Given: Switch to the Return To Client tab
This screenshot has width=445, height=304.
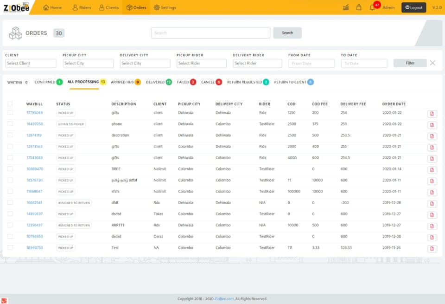Looking at the screenshot, I should click(294, 82).
